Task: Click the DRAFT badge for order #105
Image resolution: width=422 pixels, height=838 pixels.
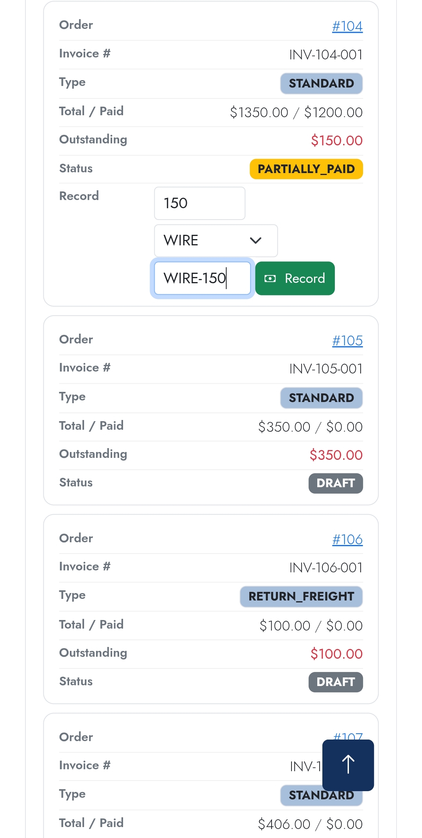Action: click(335, 483)
